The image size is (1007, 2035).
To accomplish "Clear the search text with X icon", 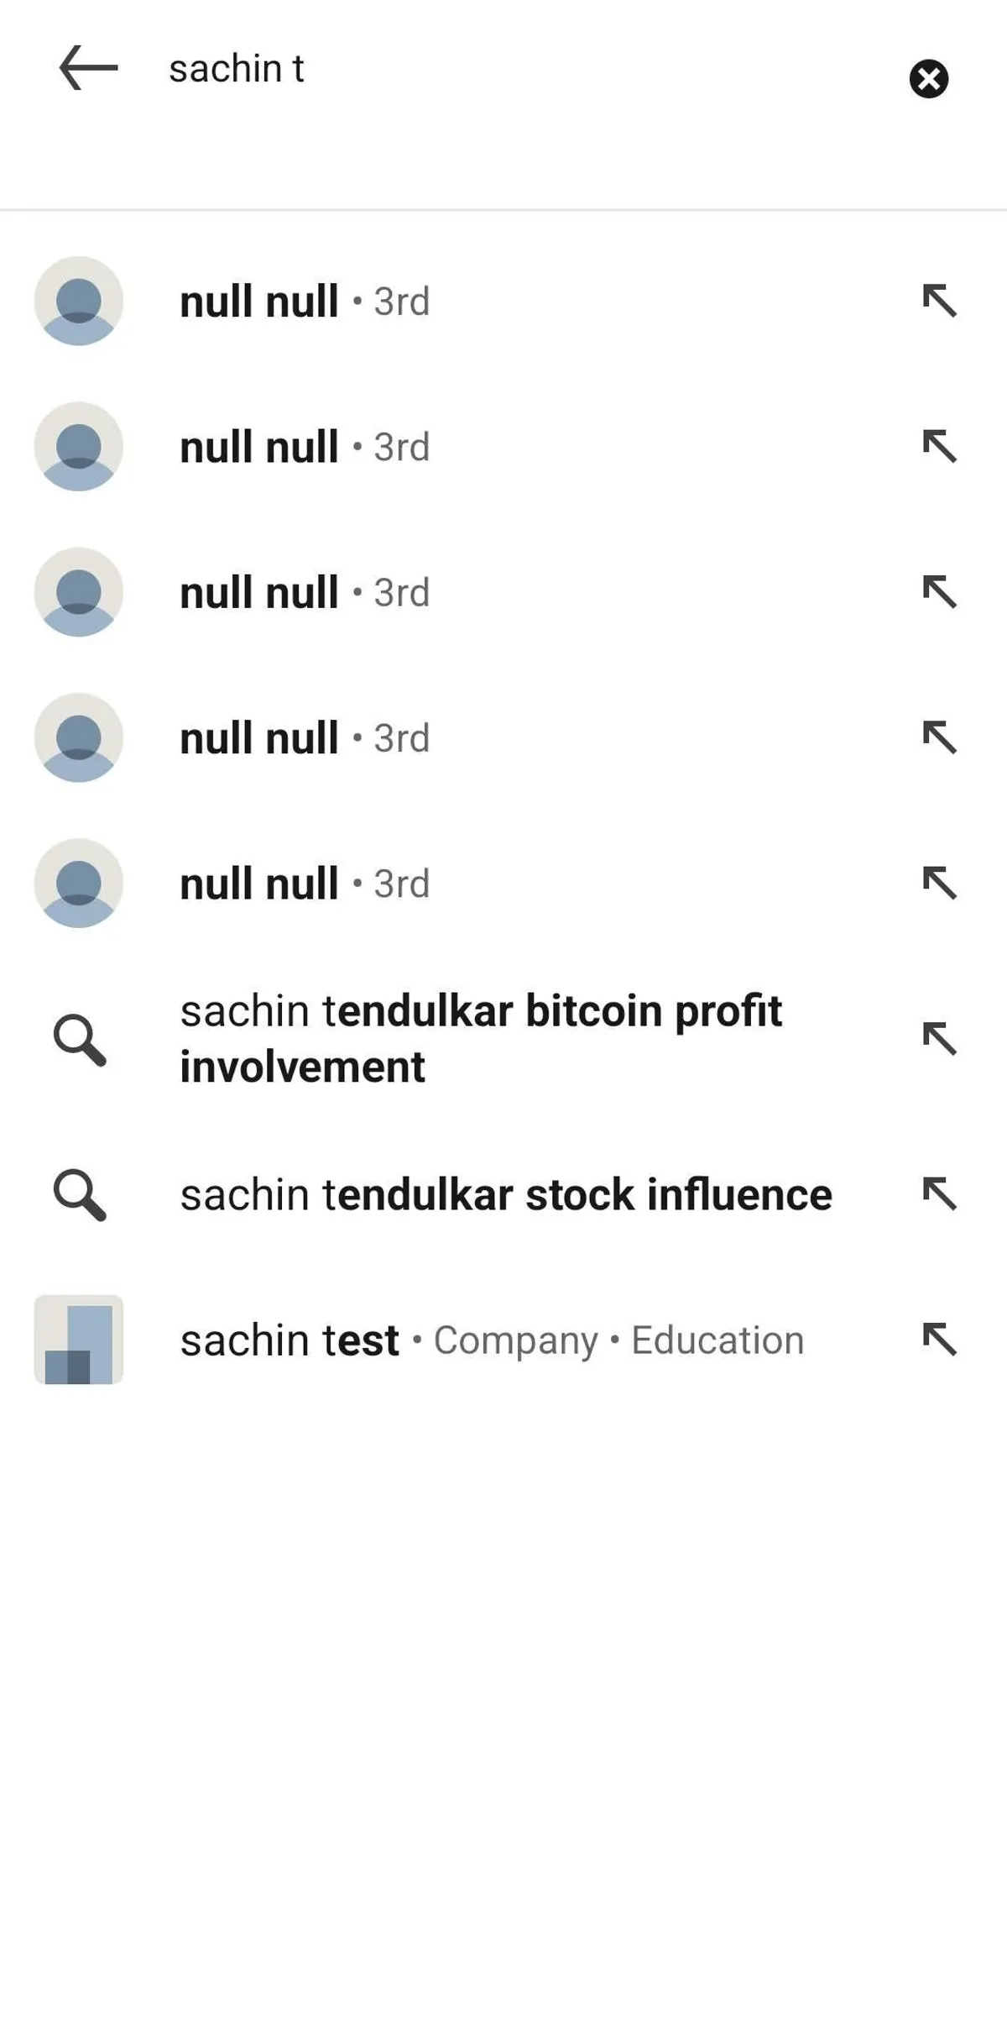I will 928,79.
